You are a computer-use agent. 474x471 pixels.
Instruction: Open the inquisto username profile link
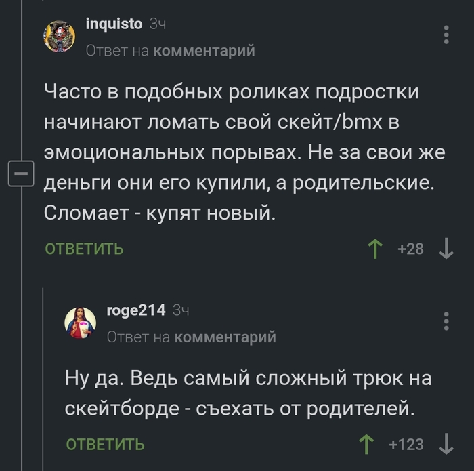(x=114, y=24)
